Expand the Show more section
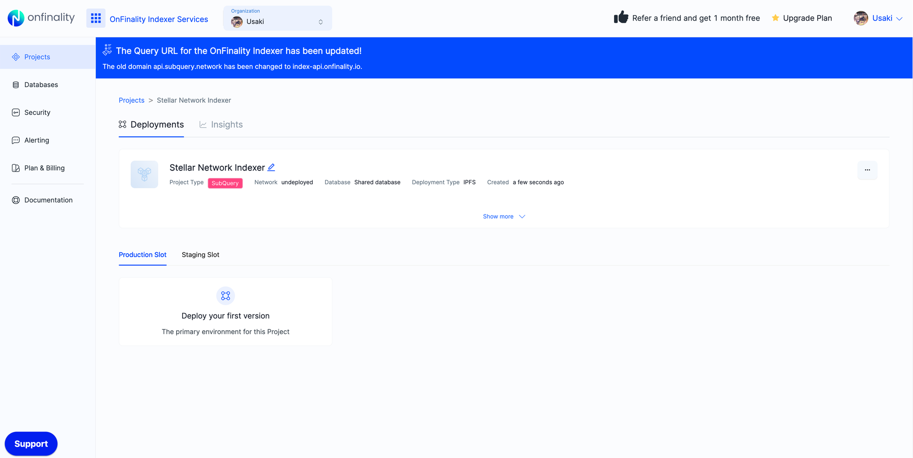 [x=504, y=216]
